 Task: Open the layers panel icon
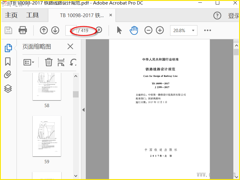click(8, 89)
